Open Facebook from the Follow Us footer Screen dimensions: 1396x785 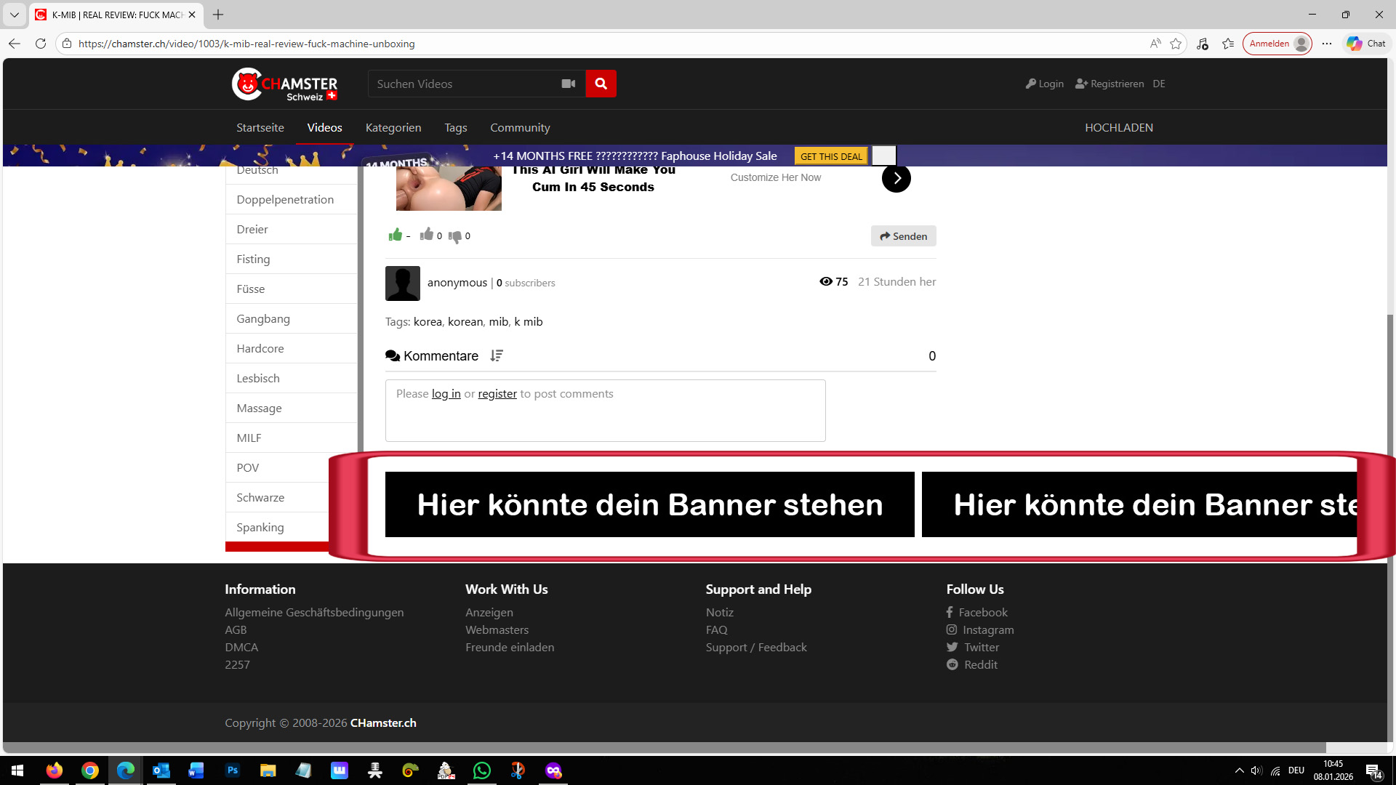coord(976,612)
